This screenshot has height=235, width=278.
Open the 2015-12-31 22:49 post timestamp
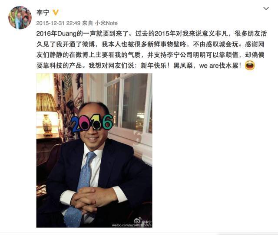pyautogui.click(x=58, y=23)
